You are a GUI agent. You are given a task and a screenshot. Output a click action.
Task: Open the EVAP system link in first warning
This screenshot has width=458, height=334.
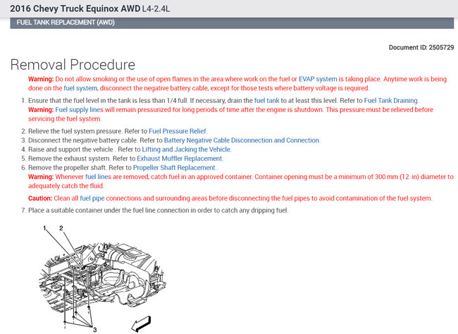coord(318,79)
